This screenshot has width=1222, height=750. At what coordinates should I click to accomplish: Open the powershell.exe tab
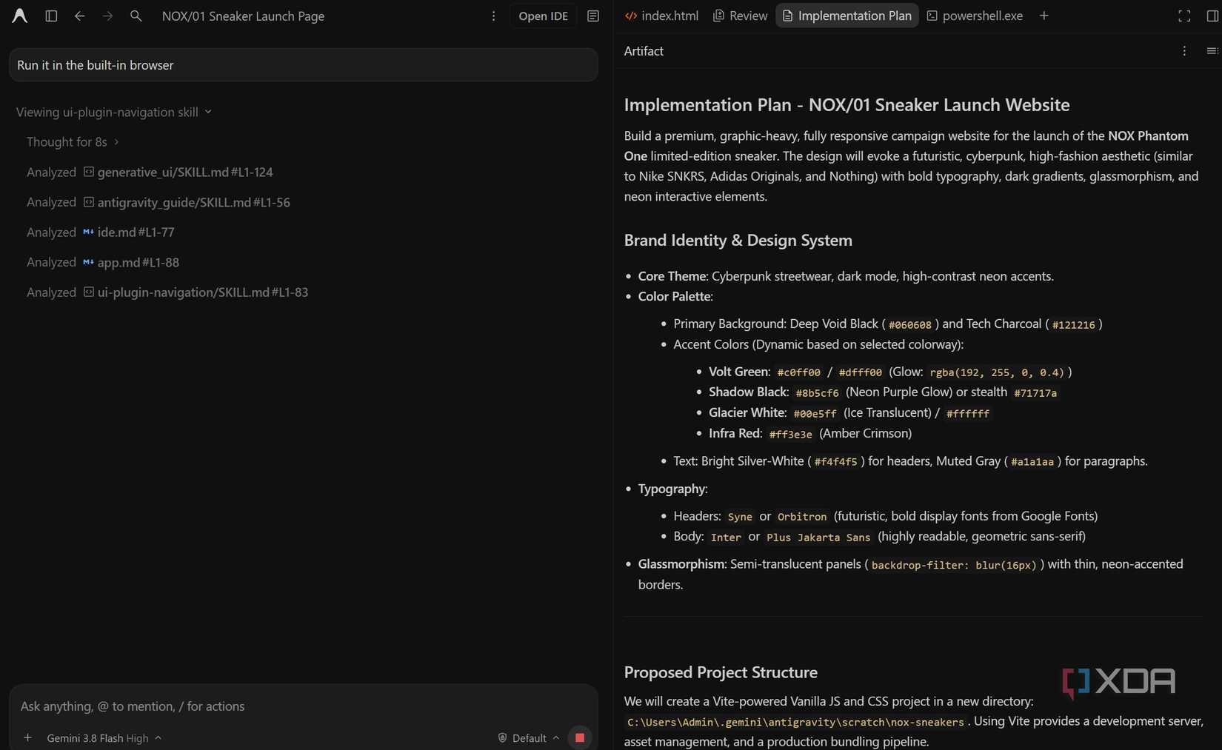[975, 16]
